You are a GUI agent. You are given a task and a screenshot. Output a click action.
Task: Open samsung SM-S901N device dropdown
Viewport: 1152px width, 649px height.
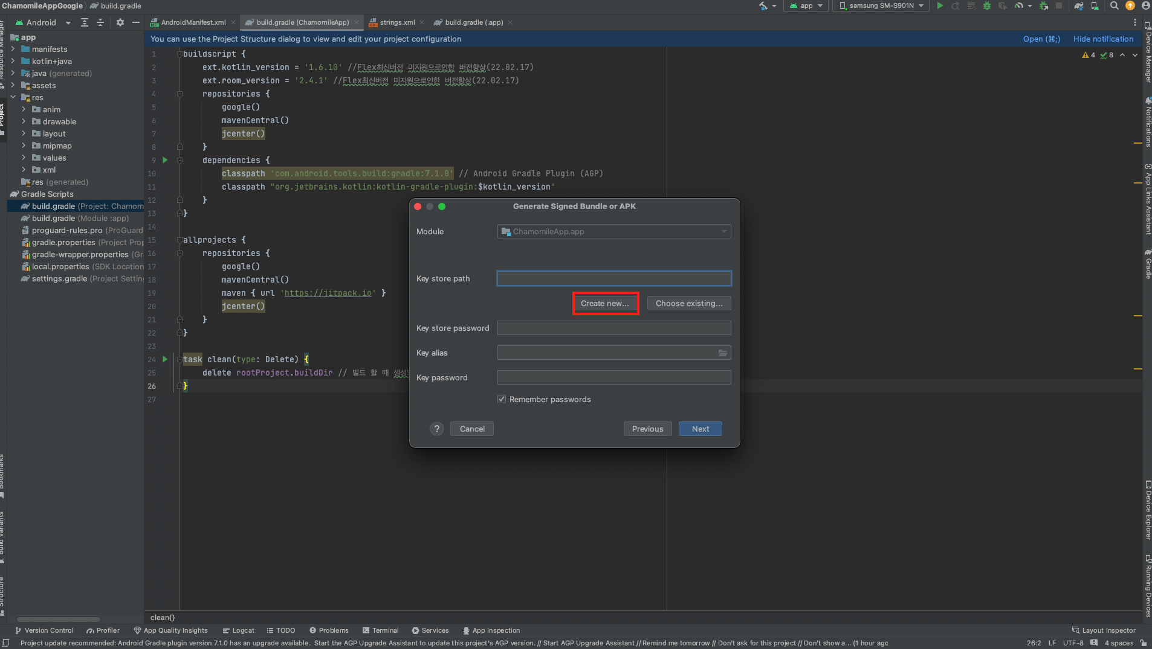[881, 6]
